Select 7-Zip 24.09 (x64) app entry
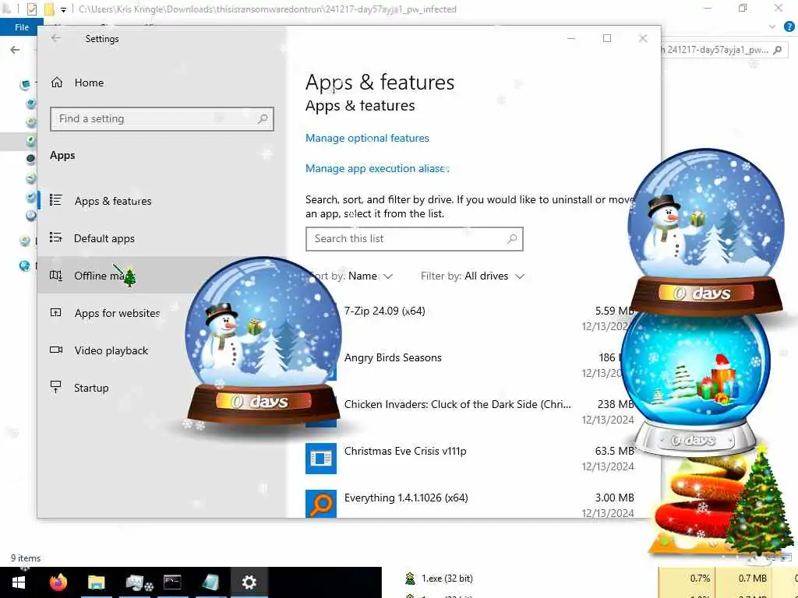The image size is (798, 598). click(x=470, y=318)
